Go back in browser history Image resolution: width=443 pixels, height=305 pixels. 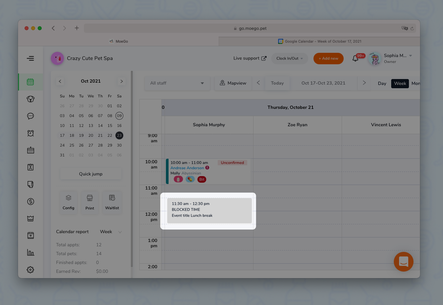53,28
